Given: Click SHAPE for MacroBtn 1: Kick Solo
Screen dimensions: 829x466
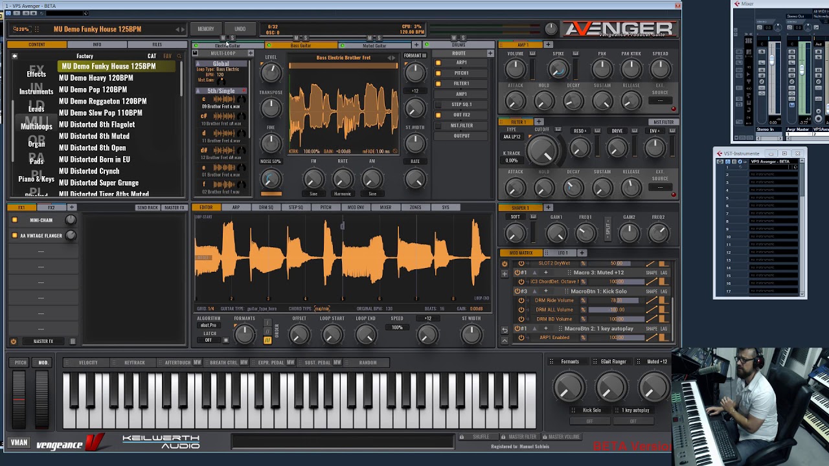Looking at the screenshot, I should 652,291.
